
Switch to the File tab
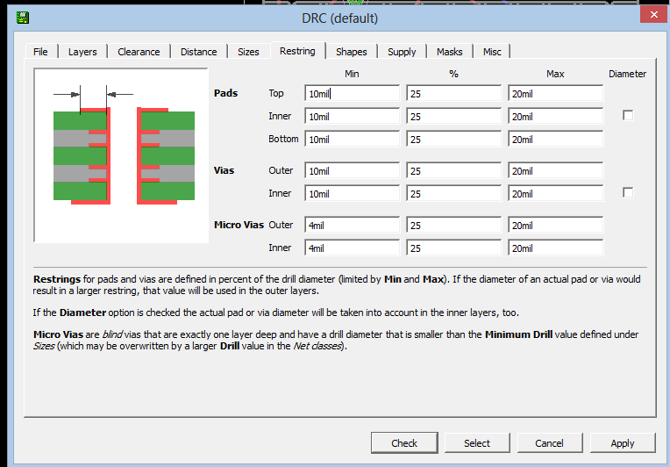(40, 52)
